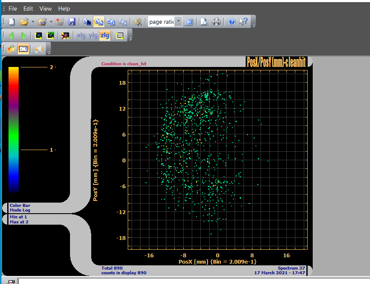Viewport: 370px width, 284px height.
Task: Click the rainbow color bar gradient
Action: [x=14, y=129]
